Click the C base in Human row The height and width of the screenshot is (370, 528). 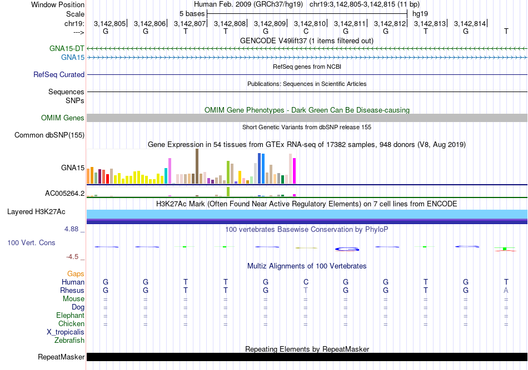click(306, 282)
